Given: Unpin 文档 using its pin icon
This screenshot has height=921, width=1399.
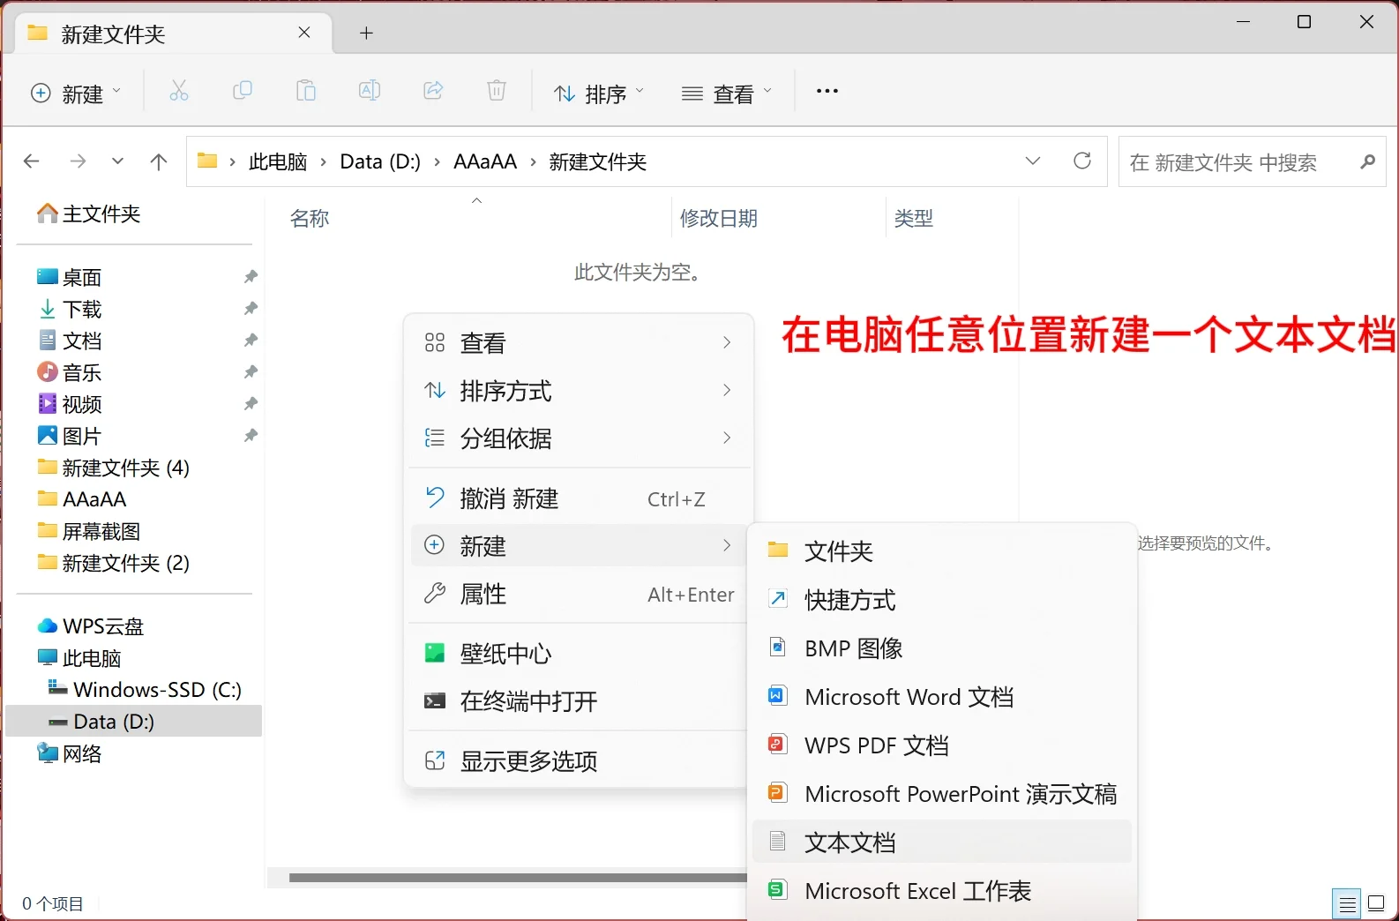Looking at the screenshot, I should (x=251, y=341).
